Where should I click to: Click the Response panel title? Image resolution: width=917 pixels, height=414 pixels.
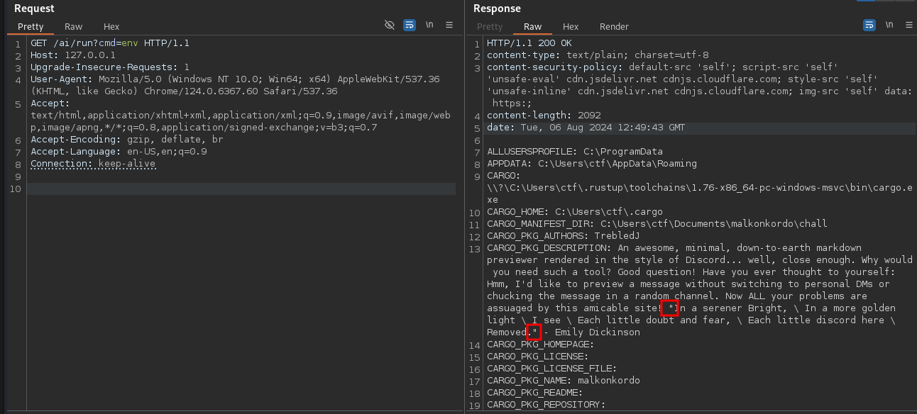497,9
